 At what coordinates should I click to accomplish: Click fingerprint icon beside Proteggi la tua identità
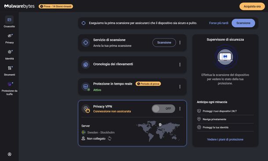click(x=199, y=127)
